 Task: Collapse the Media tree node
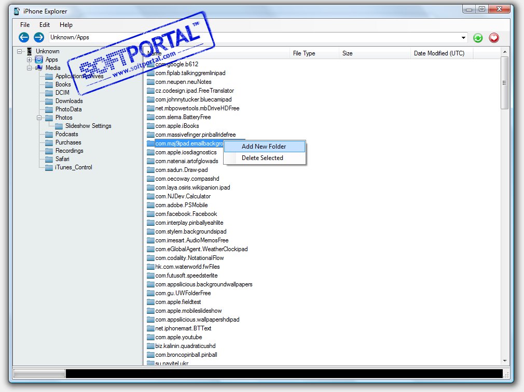(x=30, y=68)
